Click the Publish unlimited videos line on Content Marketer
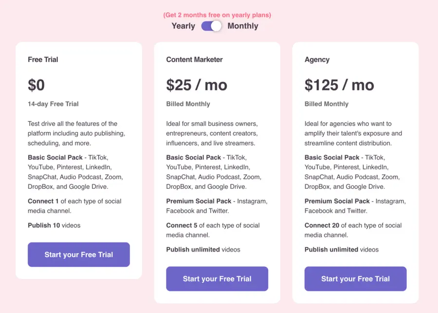The height and width of the screenshot is (313, 438). click(x=203, y=249)
